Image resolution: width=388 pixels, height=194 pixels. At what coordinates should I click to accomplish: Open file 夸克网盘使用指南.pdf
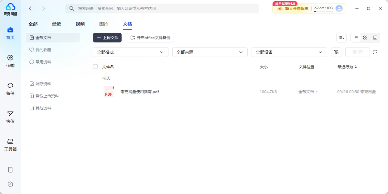click(x=140, y=92)
